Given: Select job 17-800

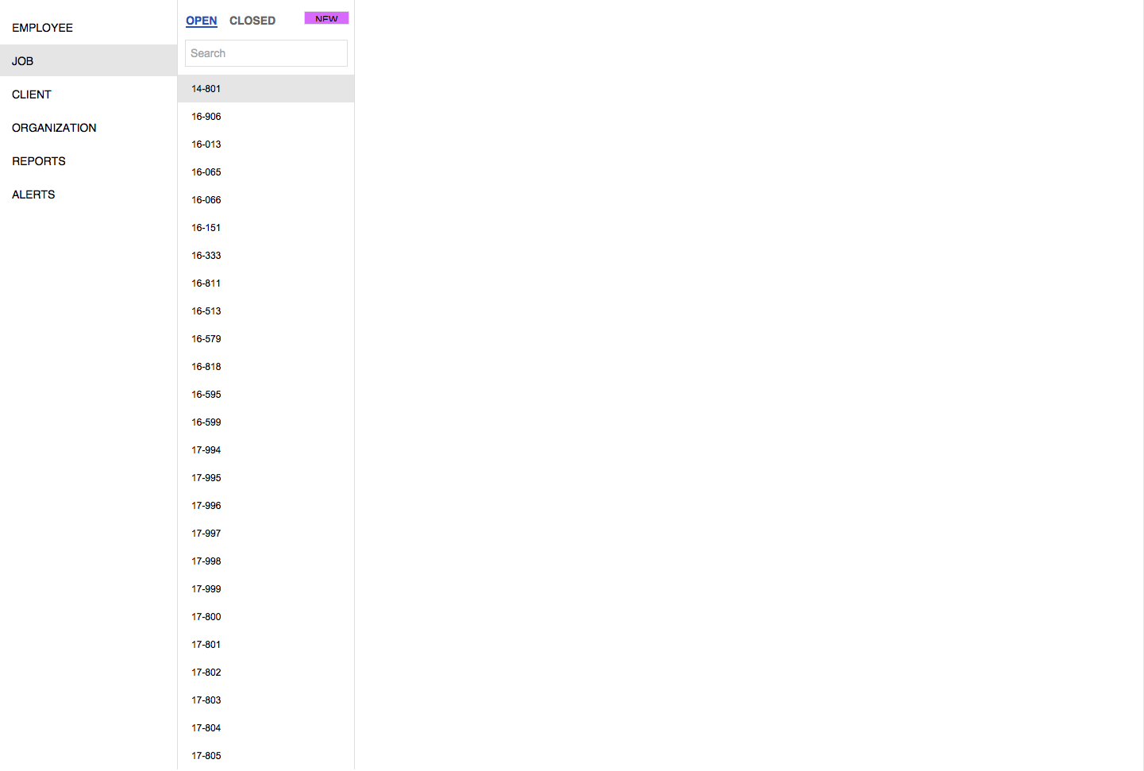Looking at the screenshot, I should point(266,617).
